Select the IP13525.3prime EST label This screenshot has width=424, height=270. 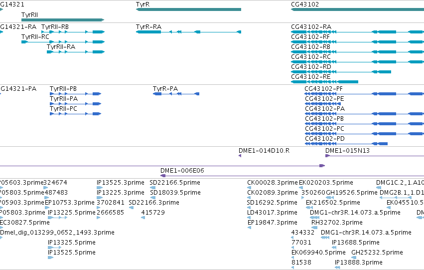point(121,183)
